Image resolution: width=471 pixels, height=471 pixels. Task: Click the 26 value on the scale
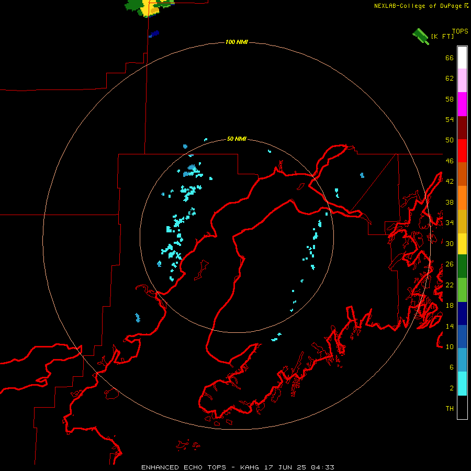pos(450,264)
